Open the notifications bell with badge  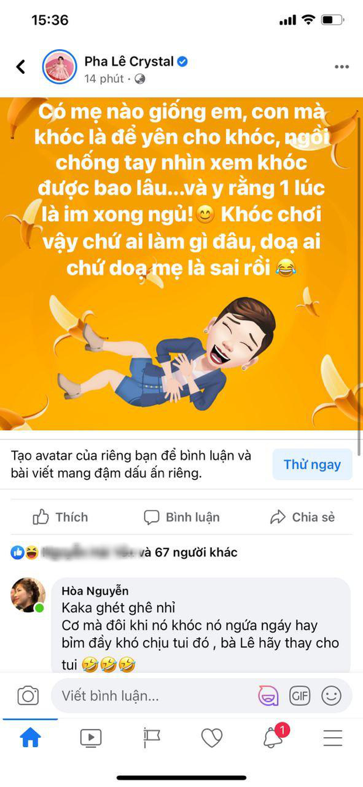tap(274, 737)
